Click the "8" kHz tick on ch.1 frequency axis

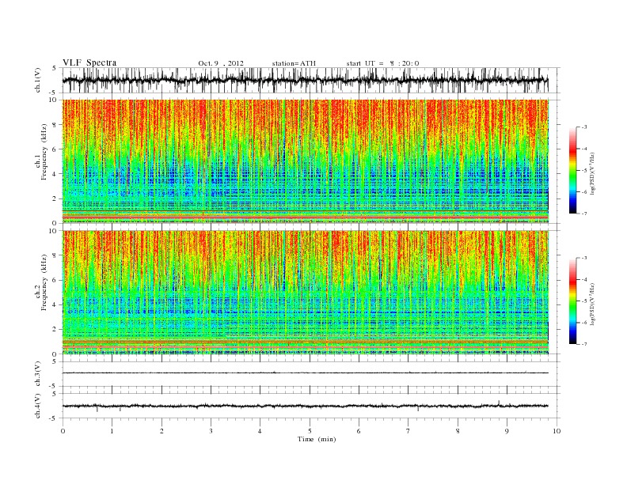(55, 125)
